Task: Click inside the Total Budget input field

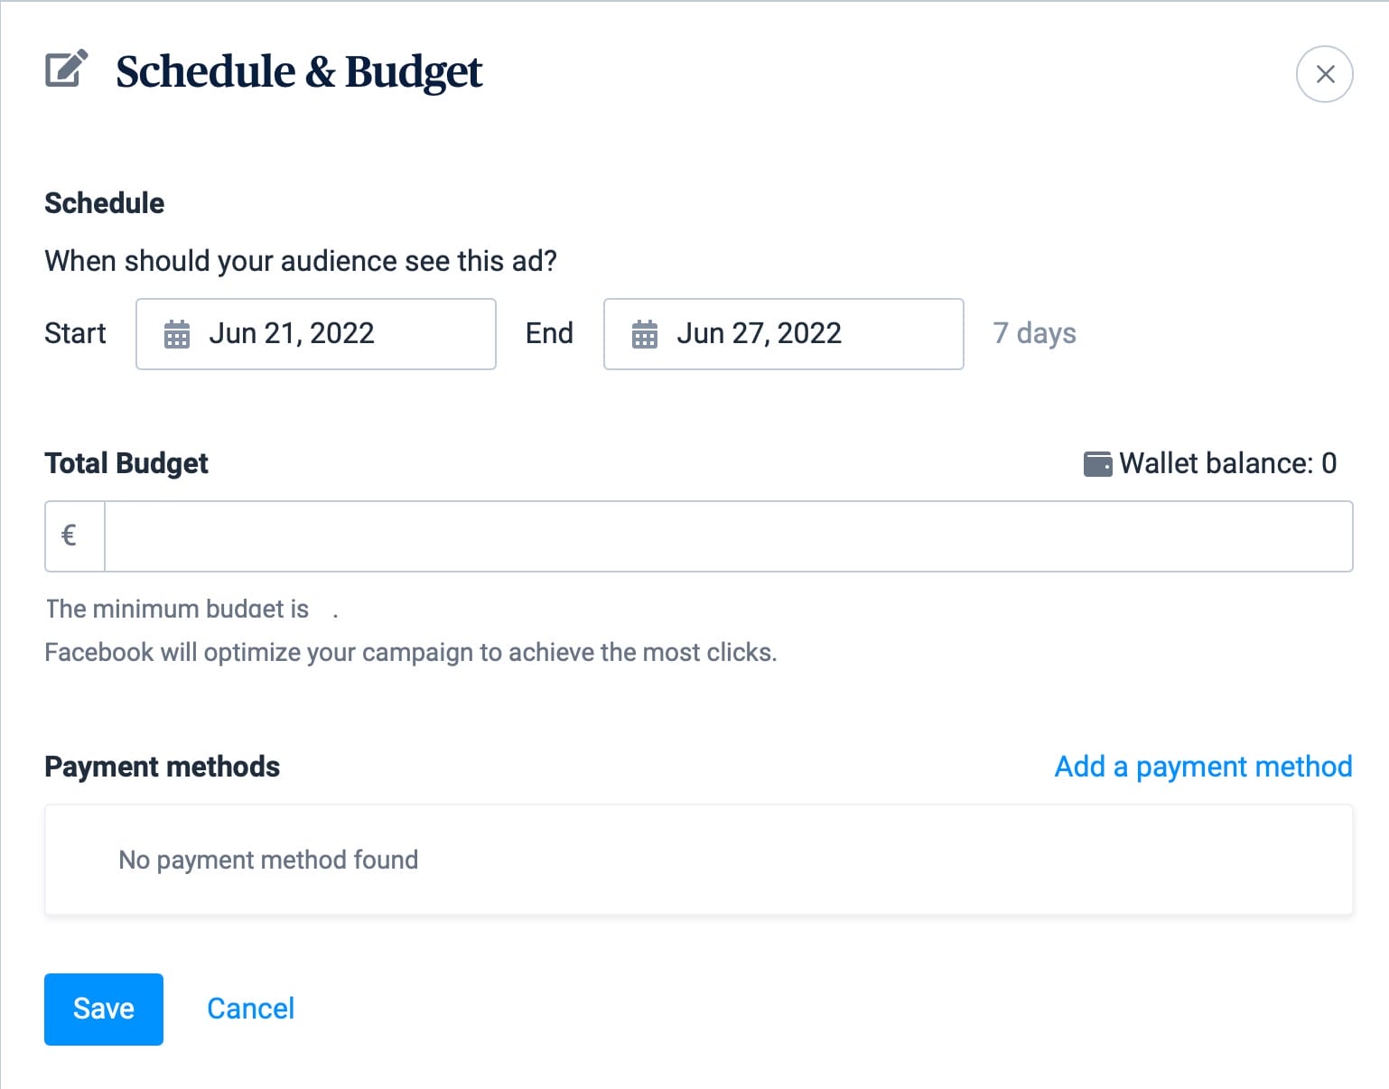Action: 632,535
